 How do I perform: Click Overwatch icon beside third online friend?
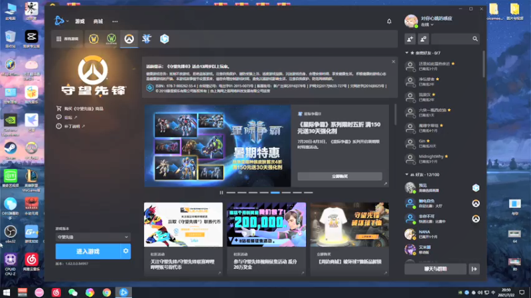click(476, 219)
